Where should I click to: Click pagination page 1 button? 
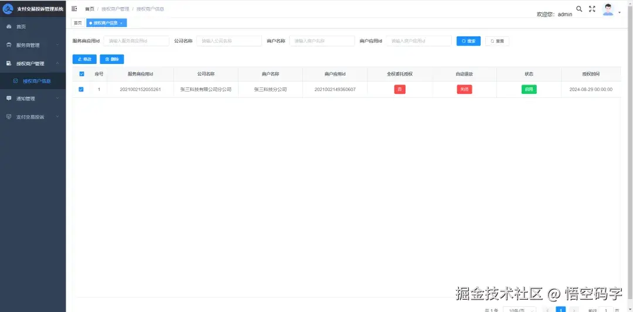pyautogui.click(x=560, y=310)
